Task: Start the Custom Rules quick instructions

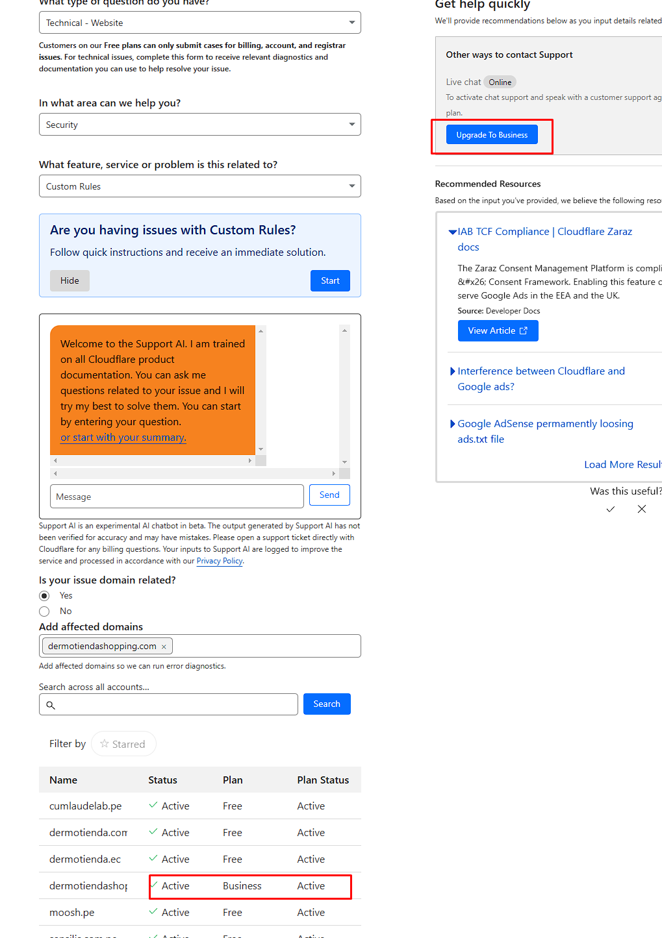Action: tap(330, 281)
